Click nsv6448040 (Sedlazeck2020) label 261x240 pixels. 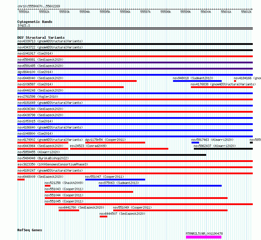(x=40, y=78)
